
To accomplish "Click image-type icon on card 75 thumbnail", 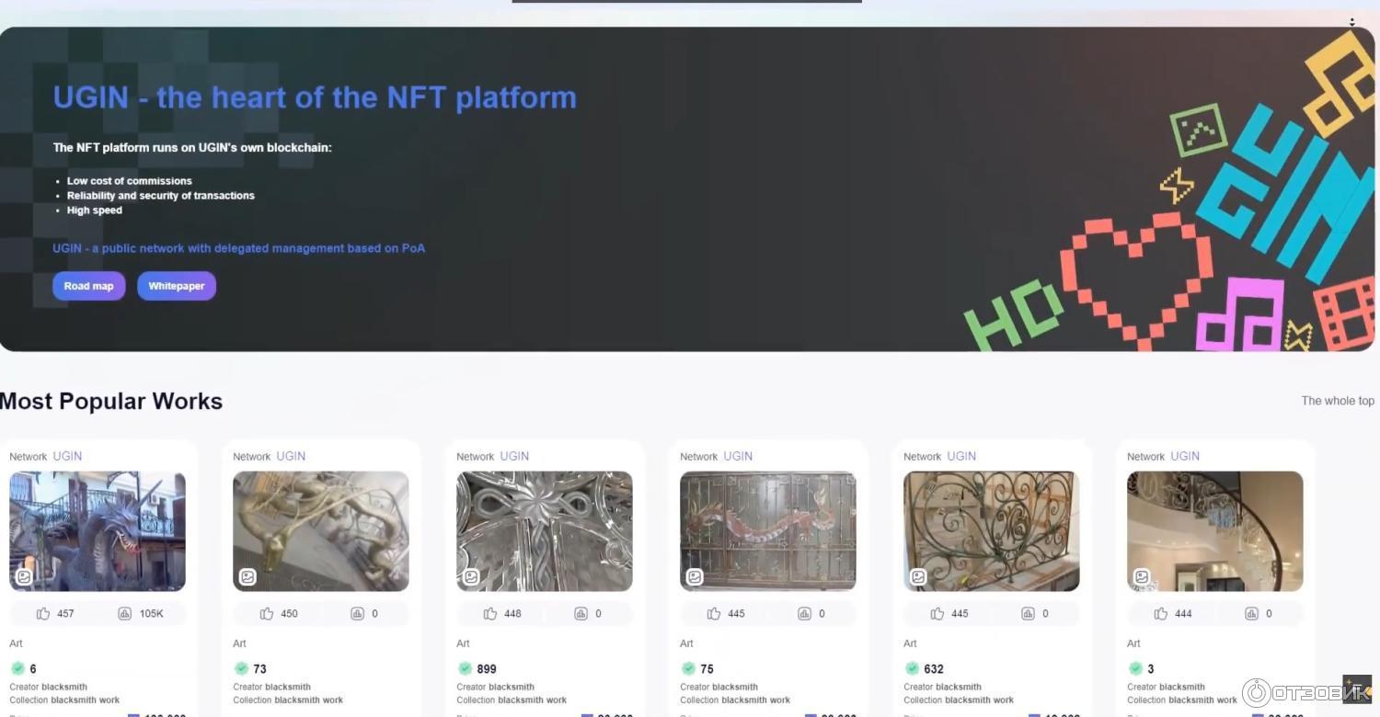I will (x=695, y=577).
